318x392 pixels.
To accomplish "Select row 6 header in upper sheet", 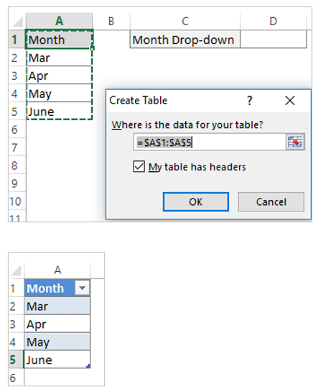I will point(17,129).
